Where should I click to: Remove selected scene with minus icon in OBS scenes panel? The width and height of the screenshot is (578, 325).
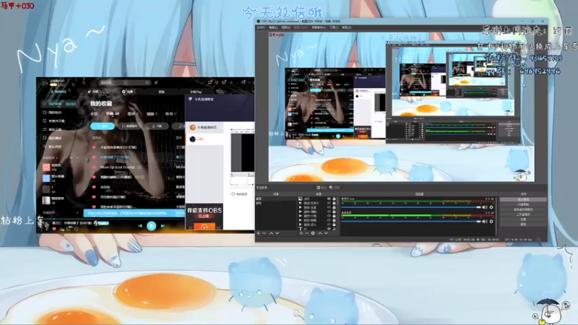pos(264,233)
